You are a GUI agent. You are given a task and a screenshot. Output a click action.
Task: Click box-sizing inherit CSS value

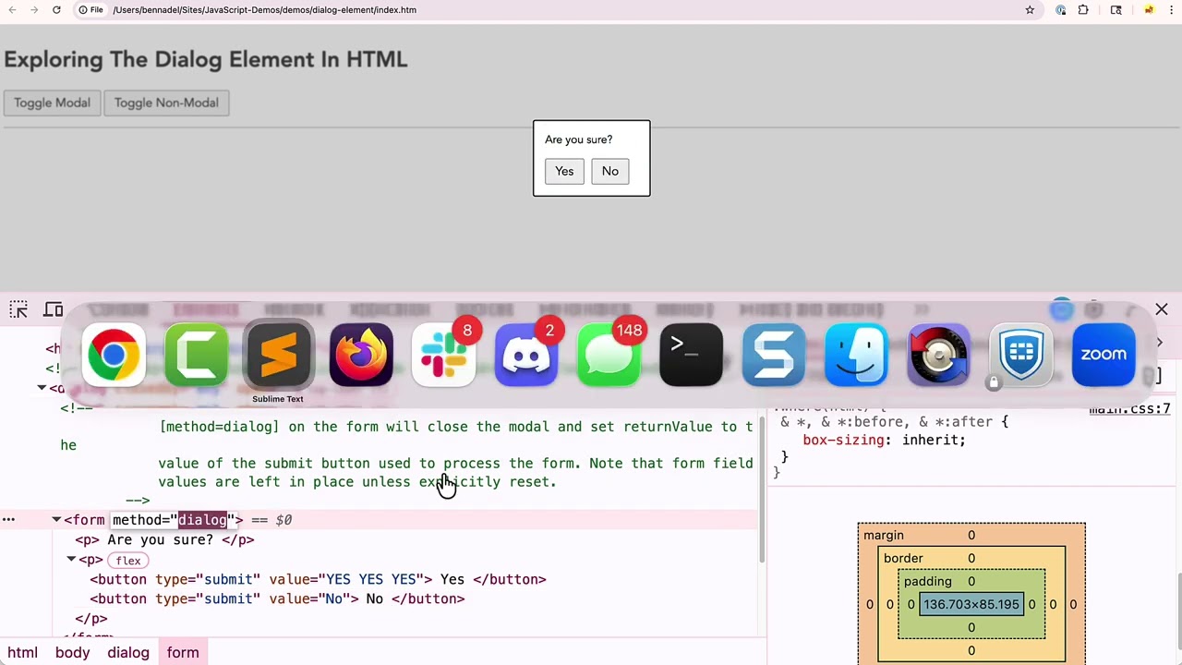933,440
